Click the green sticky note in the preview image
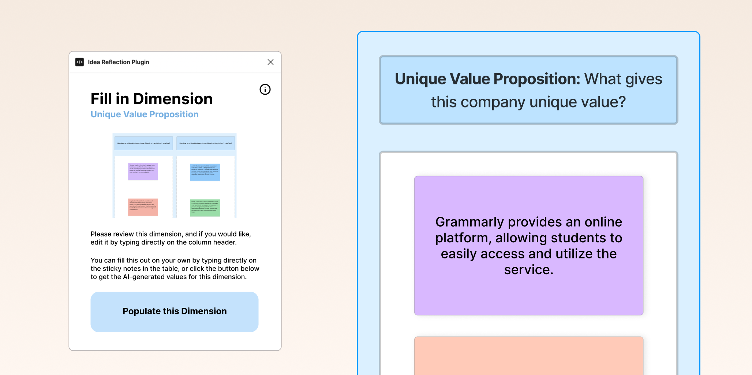The image size is (752, 375). (x=206, y=207)
